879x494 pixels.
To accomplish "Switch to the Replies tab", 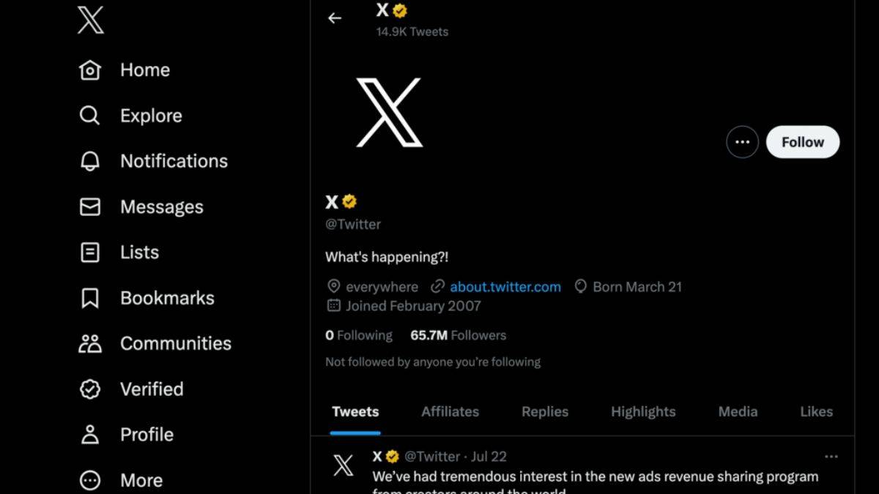I will [x=544, y=411].
